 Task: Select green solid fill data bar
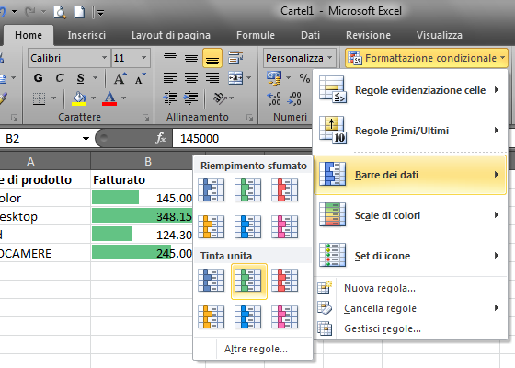[248, 281]
